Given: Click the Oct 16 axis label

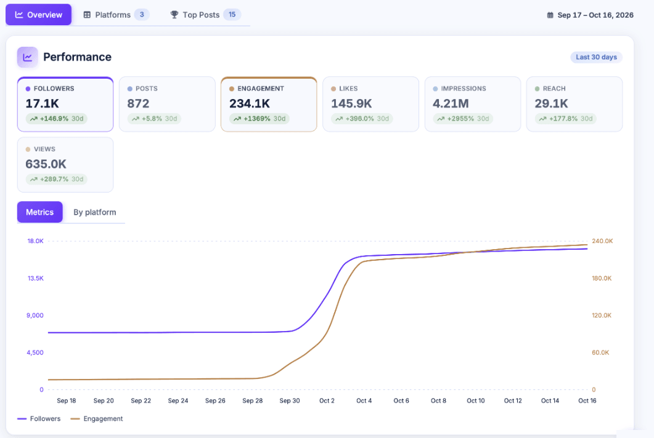Looking at the screenshot, I should pos(587,400).
